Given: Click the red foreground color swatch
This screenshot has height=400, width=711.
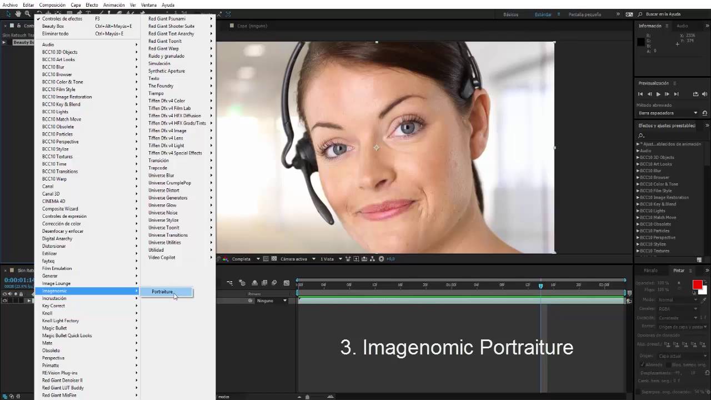Looking at the screenshot, I should 697,285.
